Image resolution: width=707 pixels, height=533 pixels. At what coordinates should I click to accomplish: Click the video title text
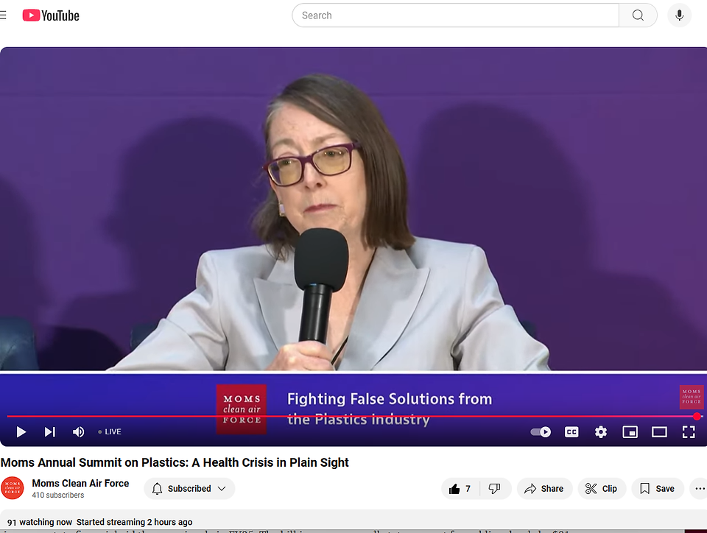(x=175, y=462)
